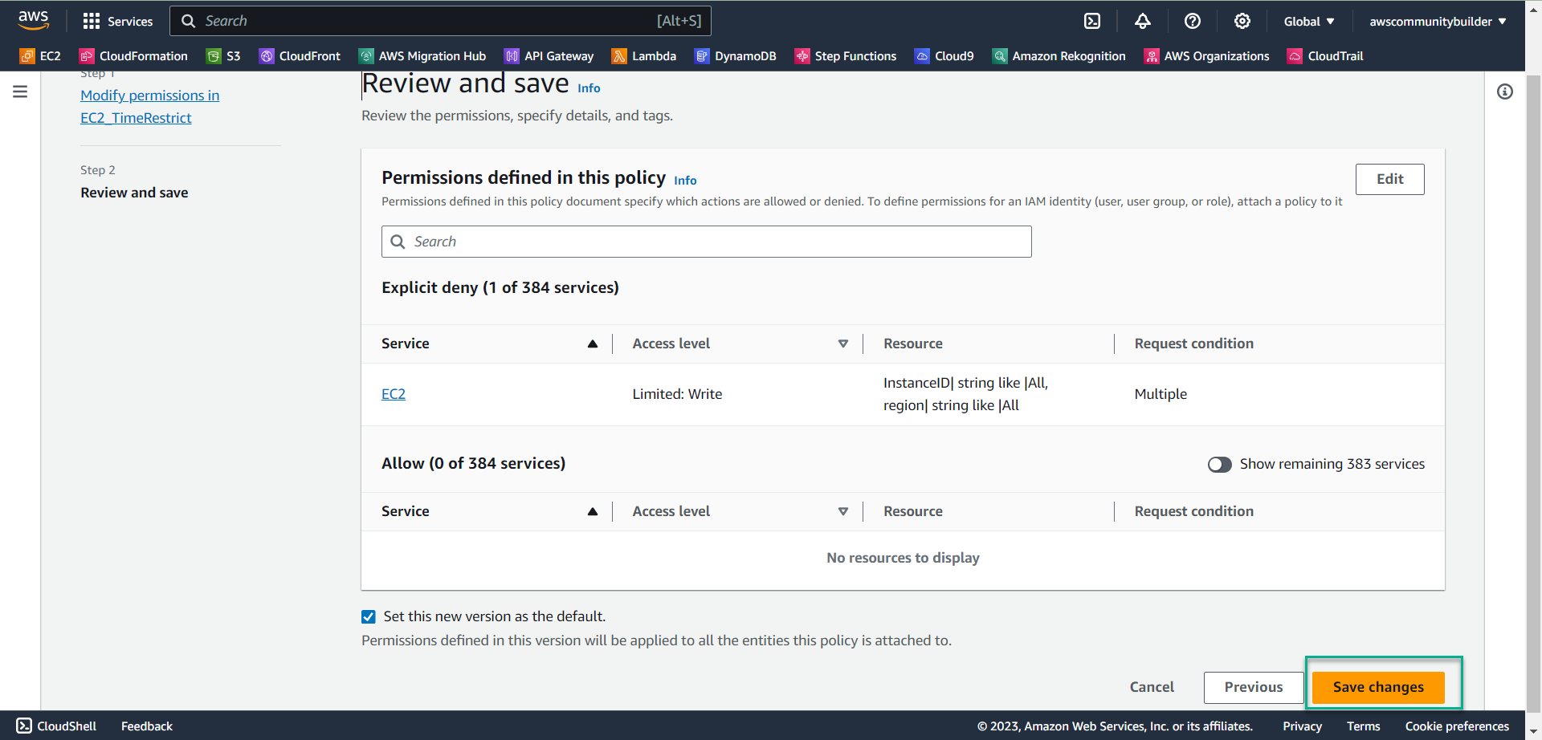Click Info link next to Review and save
The width and height of the screenshot is (1542, 740).
[589, 88]
